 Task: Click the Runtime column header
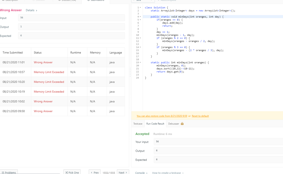tap(76, 53)
